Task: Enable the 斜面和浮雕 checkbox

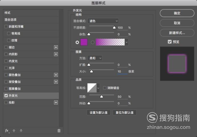Action: pos(6,27)
